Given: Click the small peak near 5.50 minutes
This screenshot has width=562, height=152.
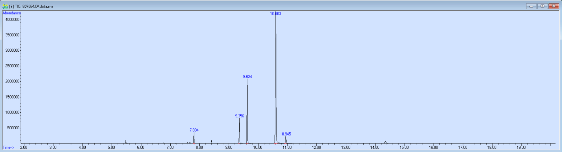Looking at the screenshot, I should pyautogui.click(x=126, y=142).
